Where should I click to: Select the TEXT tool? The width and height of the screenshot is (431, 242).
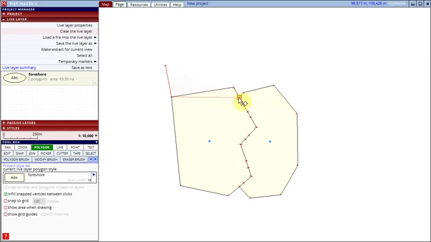[91, 147]
